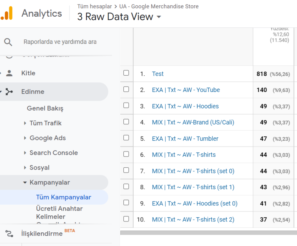Click the 818 value for Test
Image resolution: width=297 pixels, height=246 pixels.
point(261,74)
